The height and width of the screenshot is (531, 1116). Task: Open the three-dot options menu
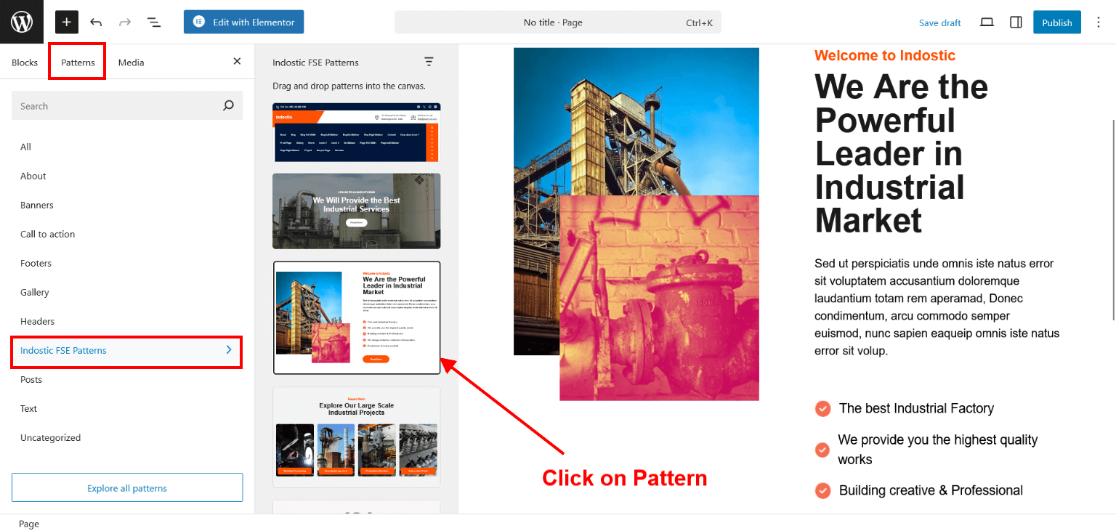click(1099, 22)
